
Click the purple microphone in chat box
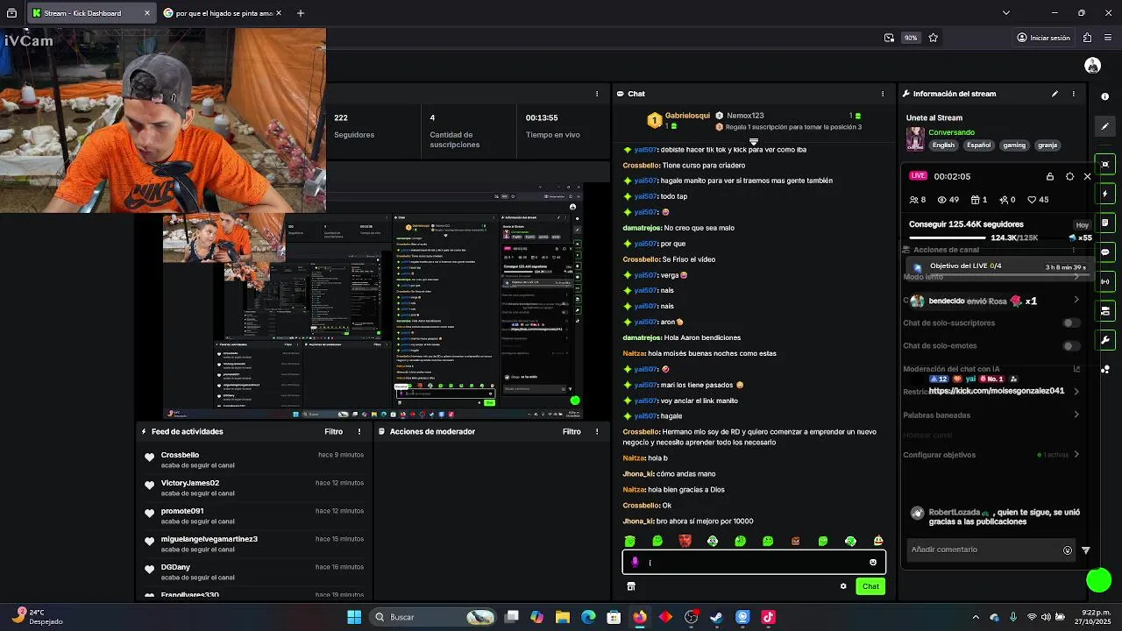(636, 563)
